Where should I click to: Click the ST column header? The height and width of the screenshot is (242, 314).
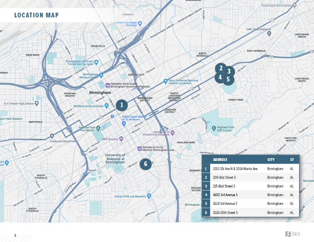[292, 159]
